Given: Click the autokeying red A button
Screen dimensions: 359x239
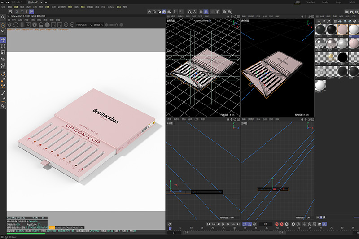Looking at the screenshot, I should pos(282,224).
